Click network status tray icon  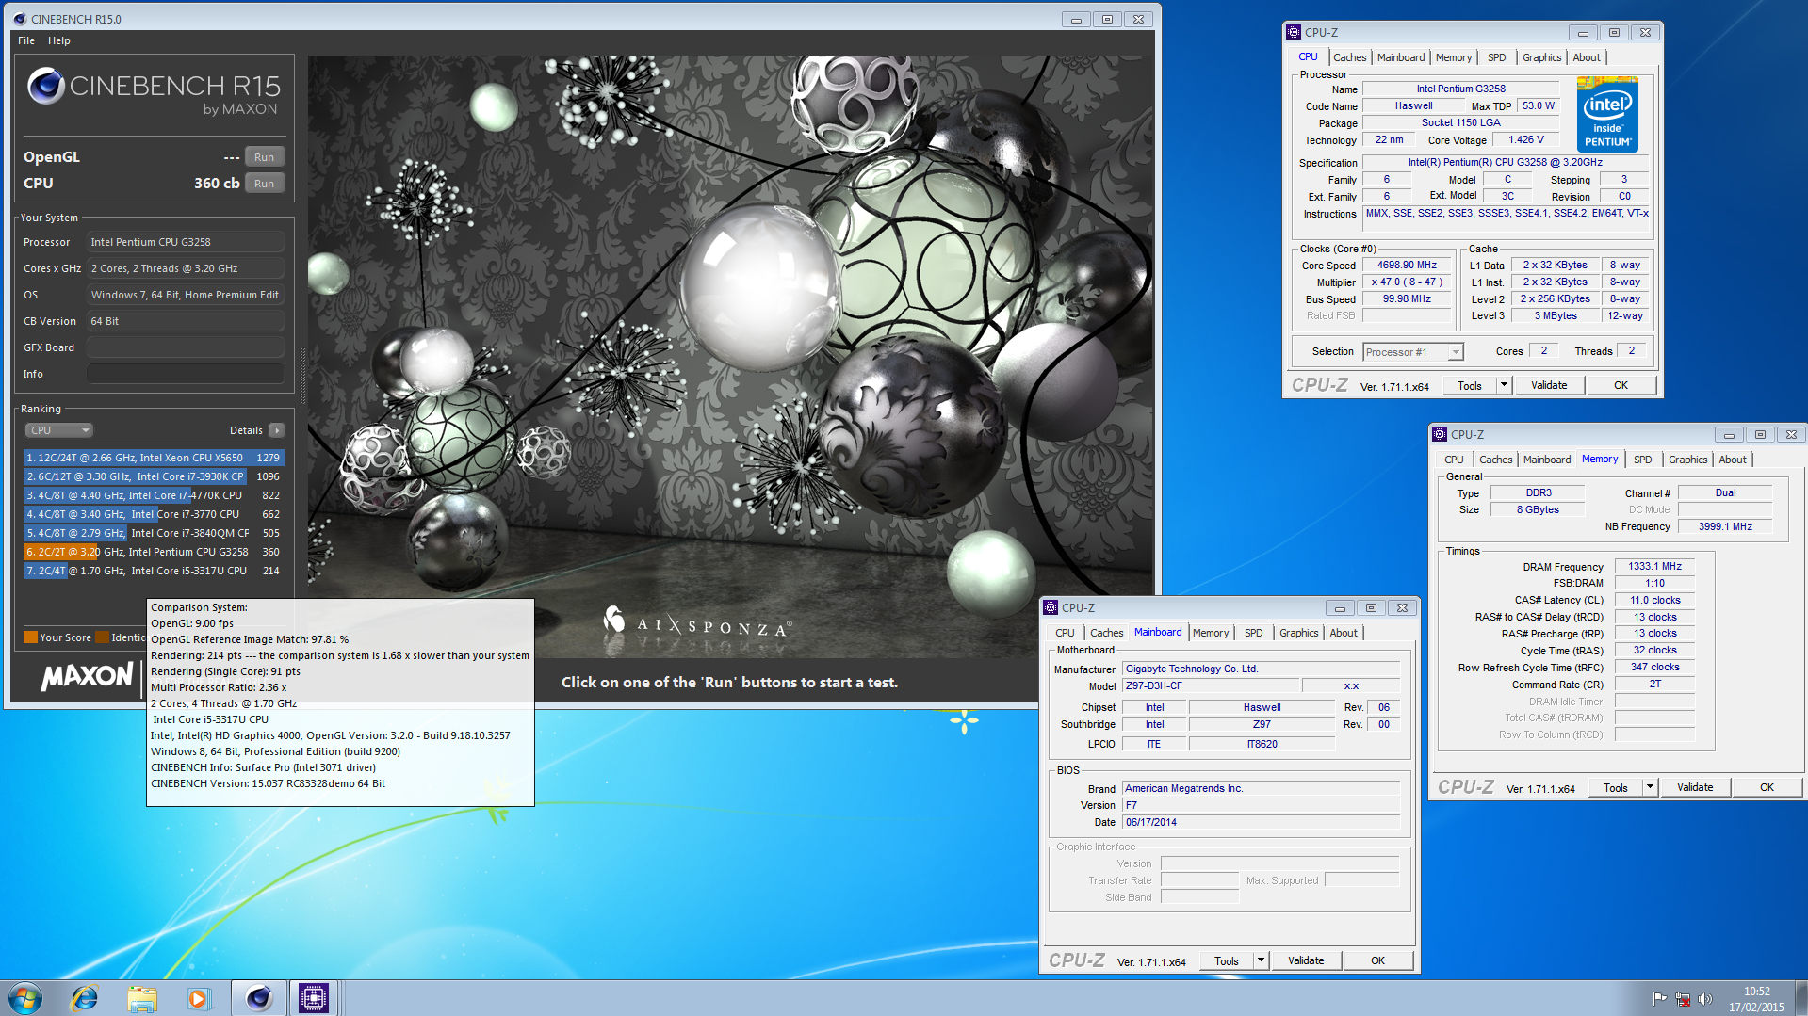(x=1682, y=999)
